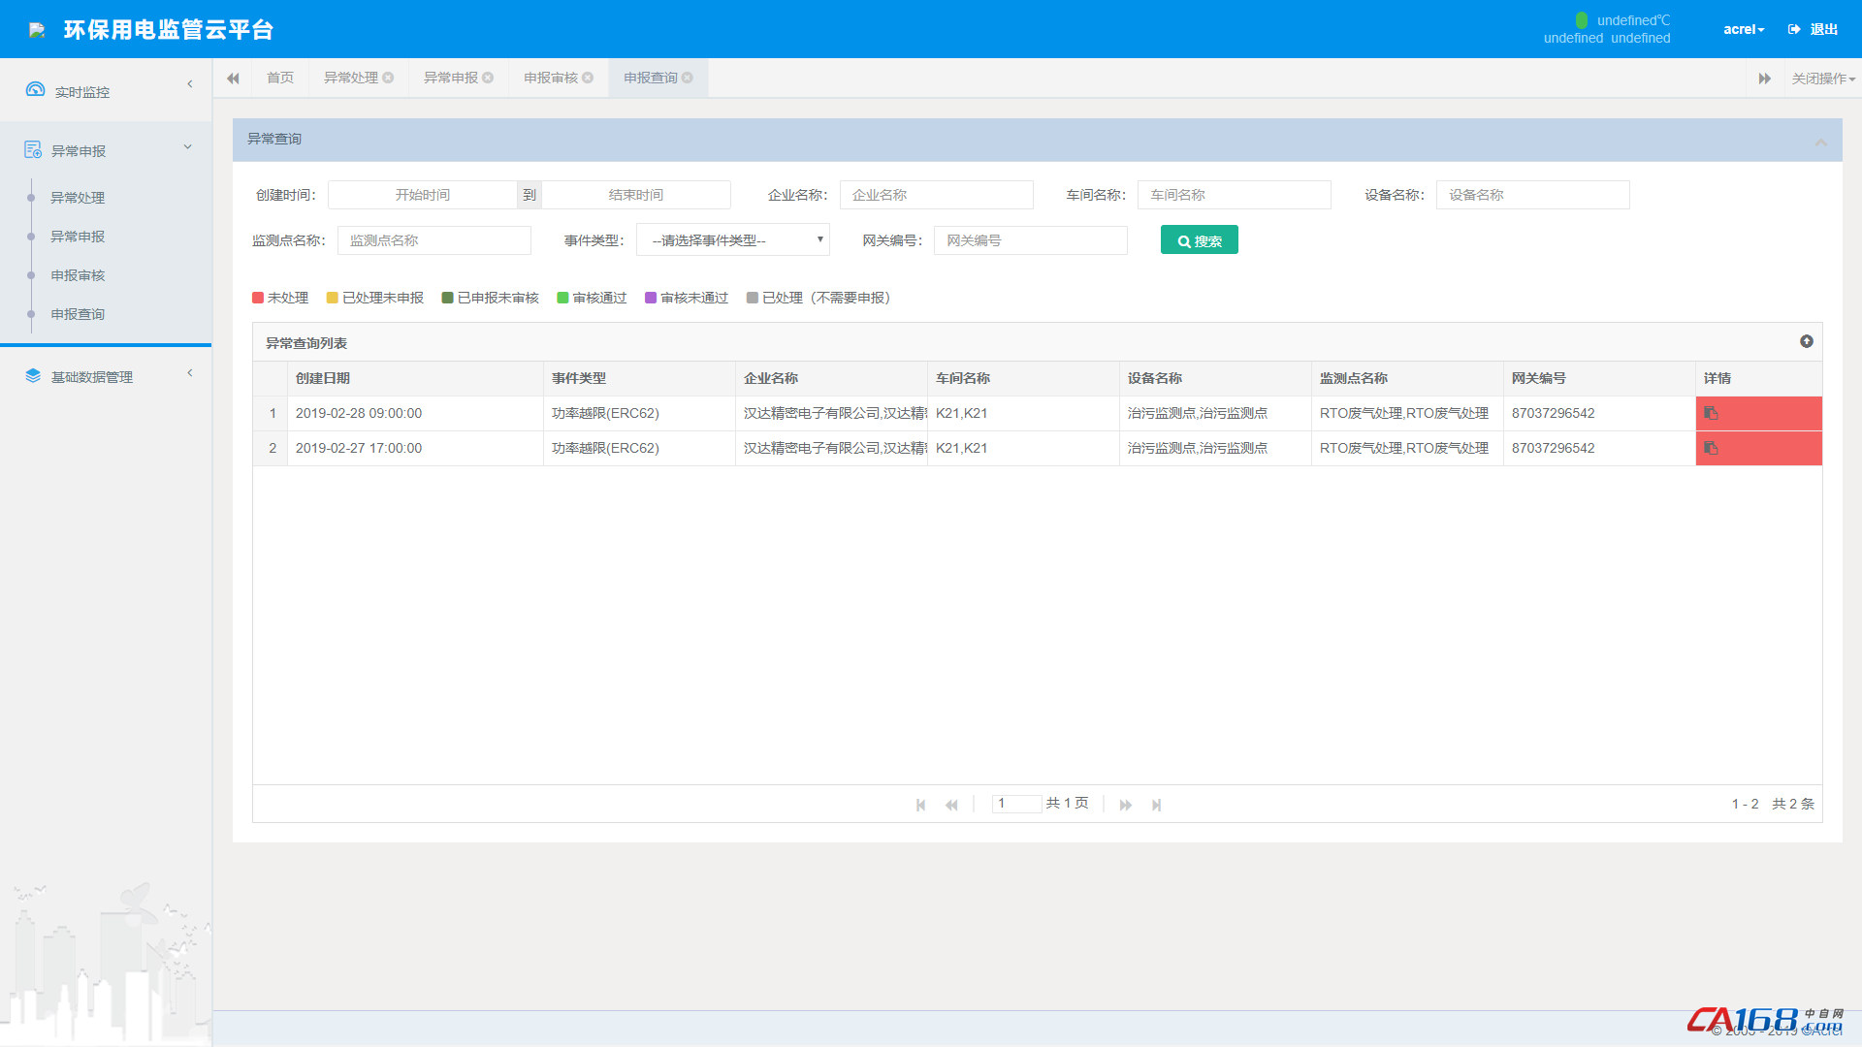Focus the 车间名称 input field
The height and width of the screenshot is (1047, 1862).
click(x=1235, y=195)
